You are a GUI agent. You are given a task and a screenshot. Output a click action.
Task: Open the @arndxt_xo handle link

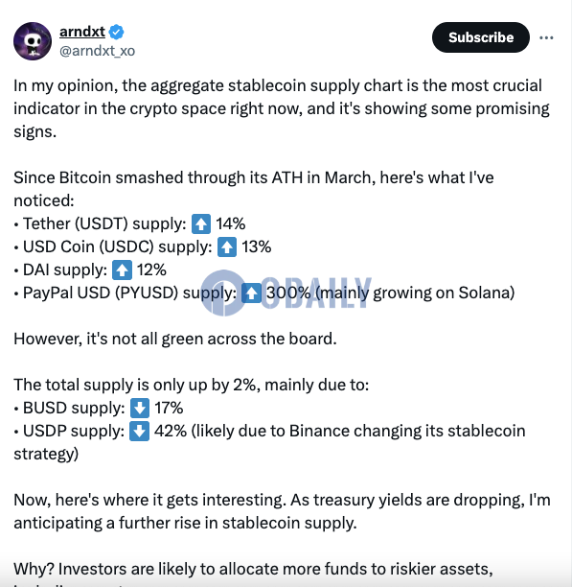97,51
